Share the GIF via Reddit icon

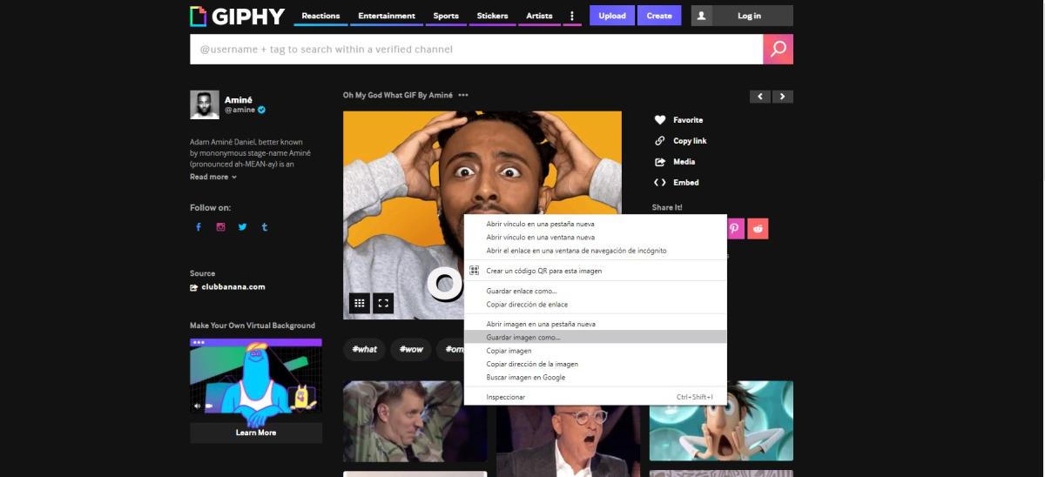(758, 228)
